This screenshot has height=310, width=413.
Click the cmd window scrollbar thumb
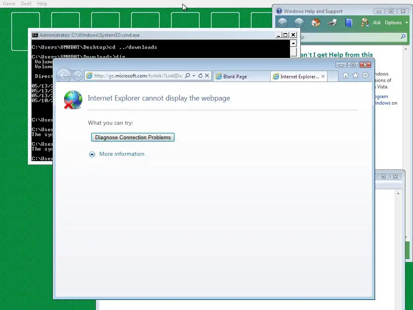(x=294, y=52)
